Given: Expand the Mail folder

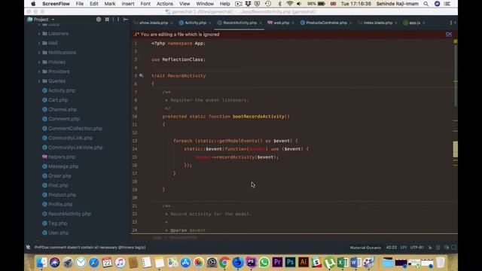Looking at the screenshot, I should 39,43.
